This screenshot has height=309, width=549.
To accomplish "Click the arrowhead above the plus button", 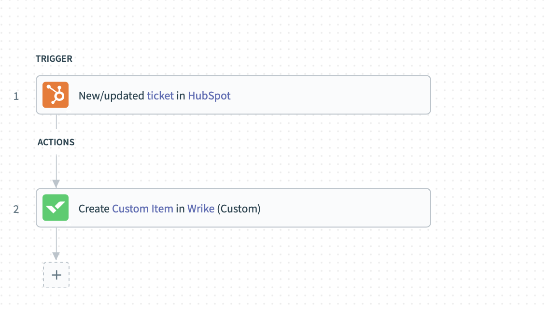I will click(56, 256).
